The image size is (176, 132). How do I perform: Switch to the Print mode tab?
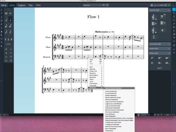(x=38, y=5)
